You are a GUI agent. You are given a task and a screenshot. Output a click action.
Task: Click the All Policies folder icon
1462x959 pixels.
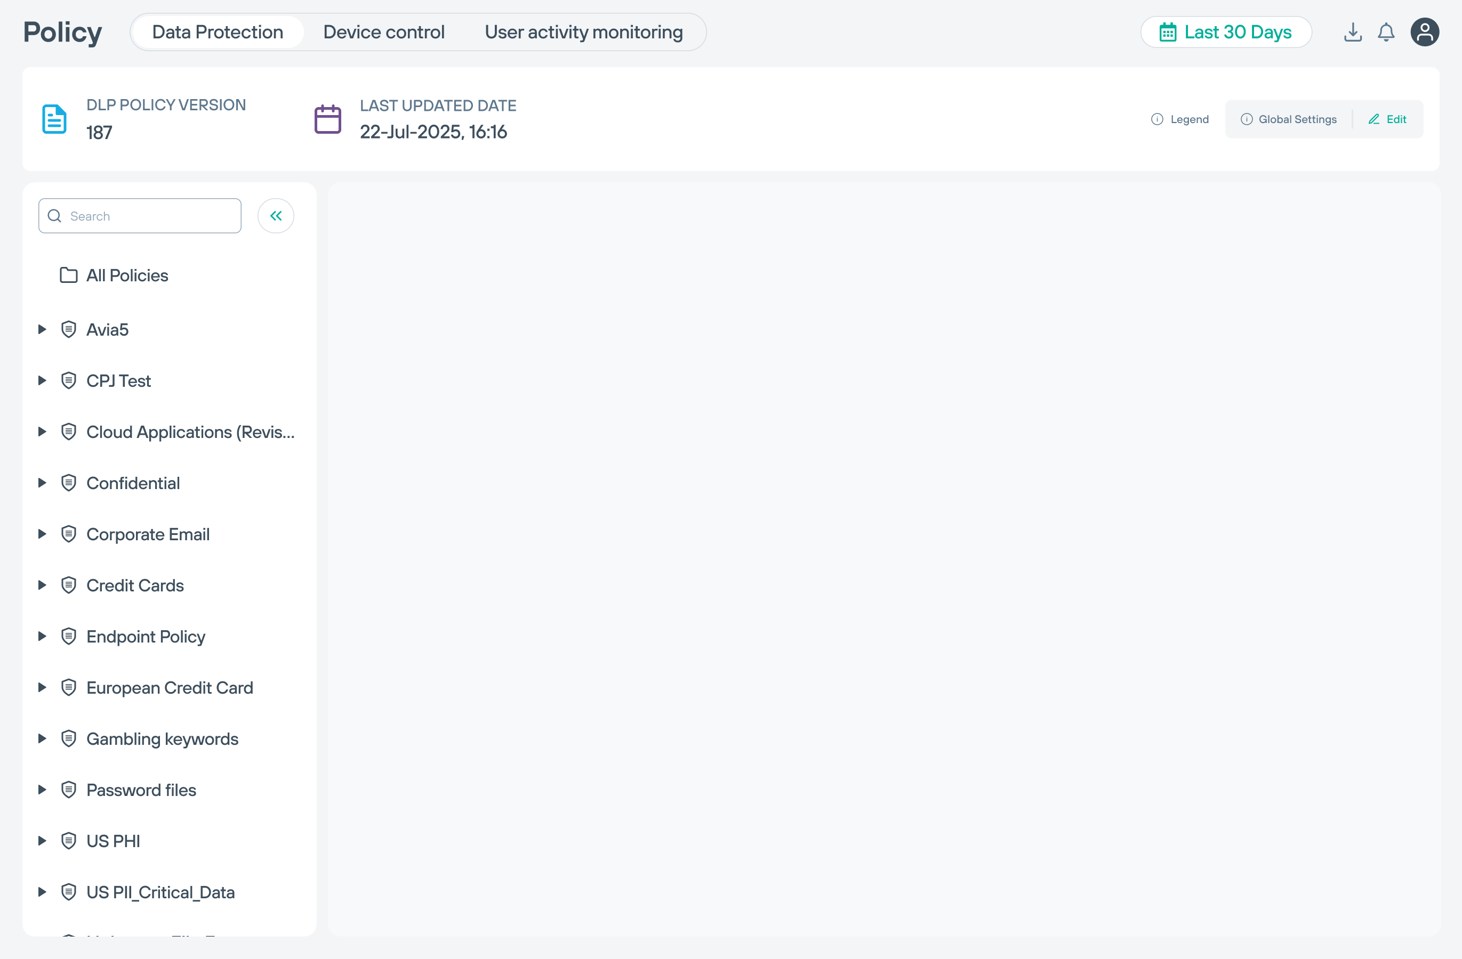[69, 275]
